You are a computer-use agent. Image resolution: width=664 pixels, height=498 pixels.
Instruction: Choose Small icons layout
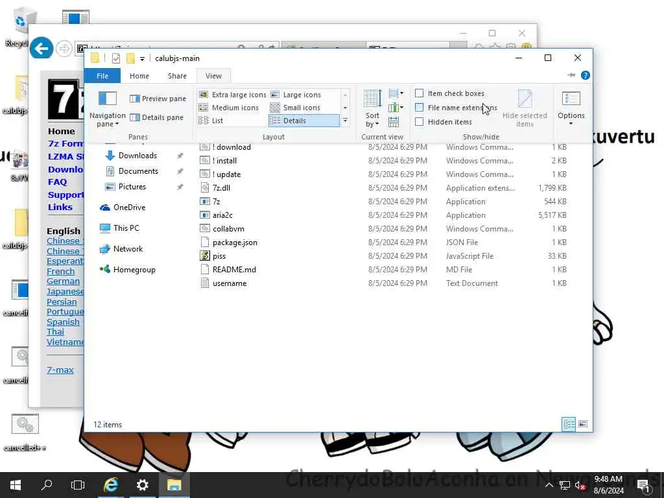click(x=295, y=108)
